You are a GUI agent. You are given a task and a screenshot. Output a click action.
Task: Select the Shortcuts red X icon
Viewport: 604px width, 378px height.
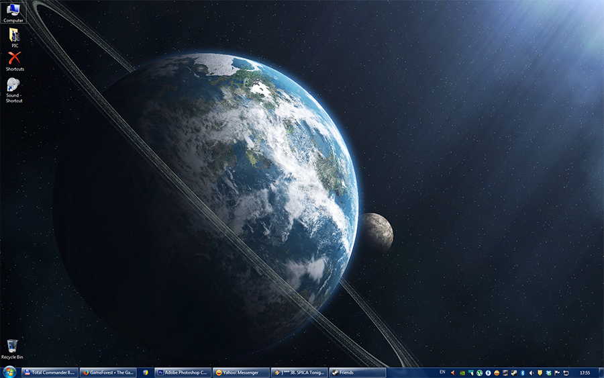click(x=15, y=62)
